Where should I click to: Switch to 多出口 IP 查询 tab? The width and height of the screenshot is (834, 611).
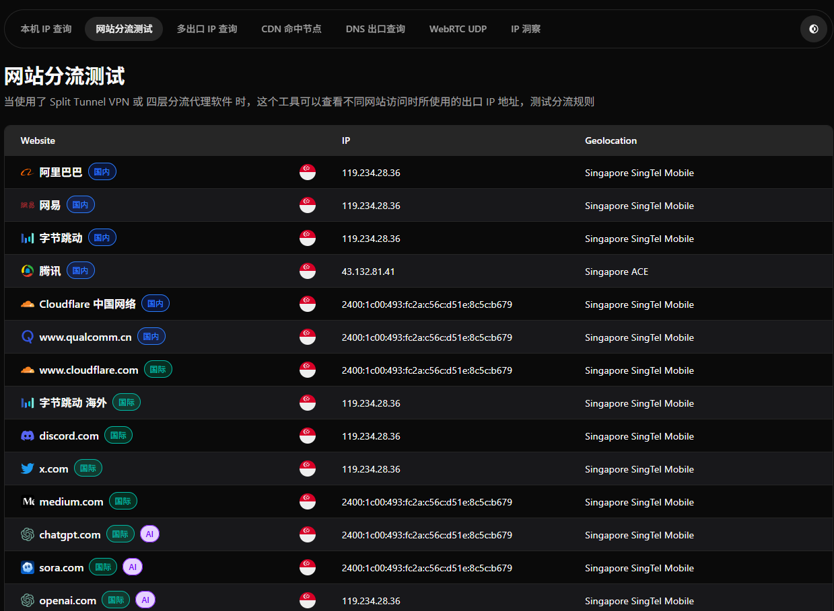click(207, 29)
